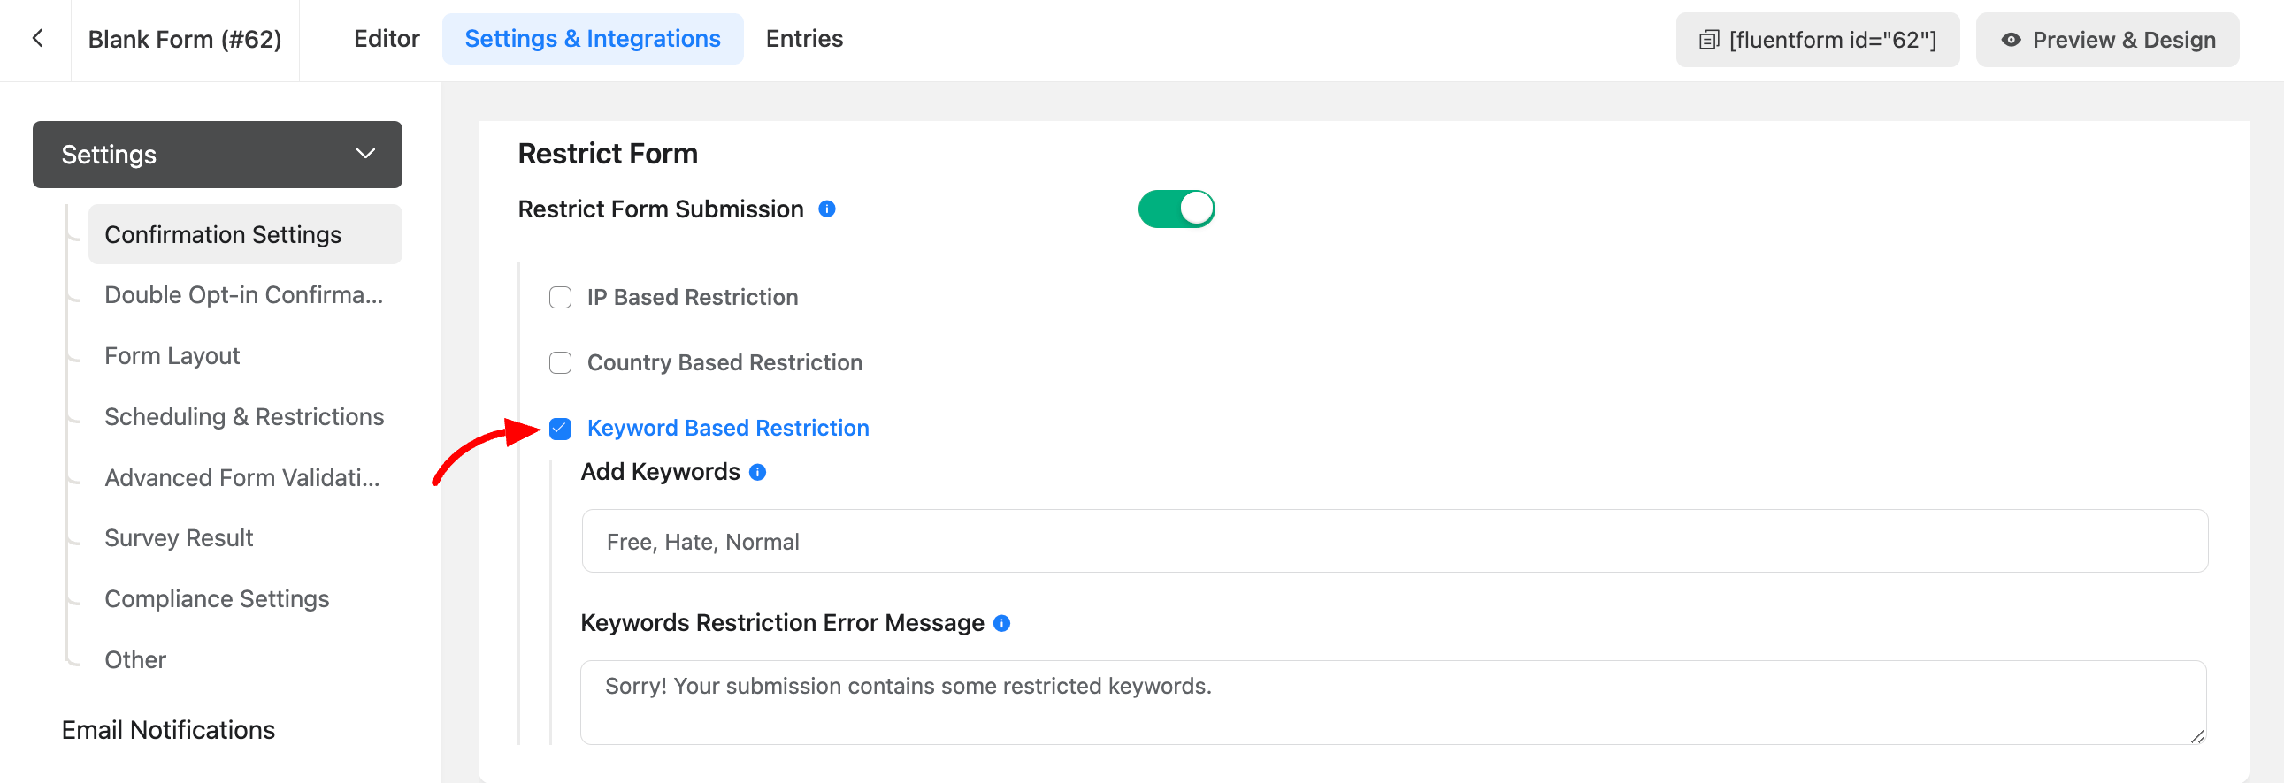Click the error message text area

pyautogui.click(x=1392, y=702)
